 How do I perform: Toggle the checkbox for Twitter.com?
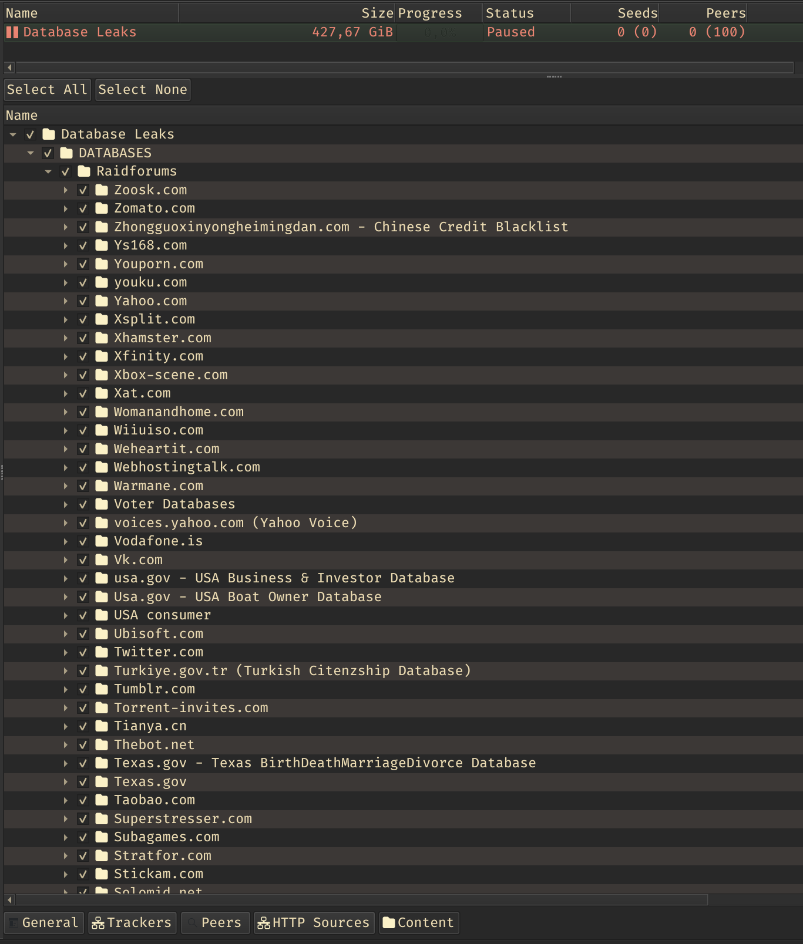coord(83,652)
